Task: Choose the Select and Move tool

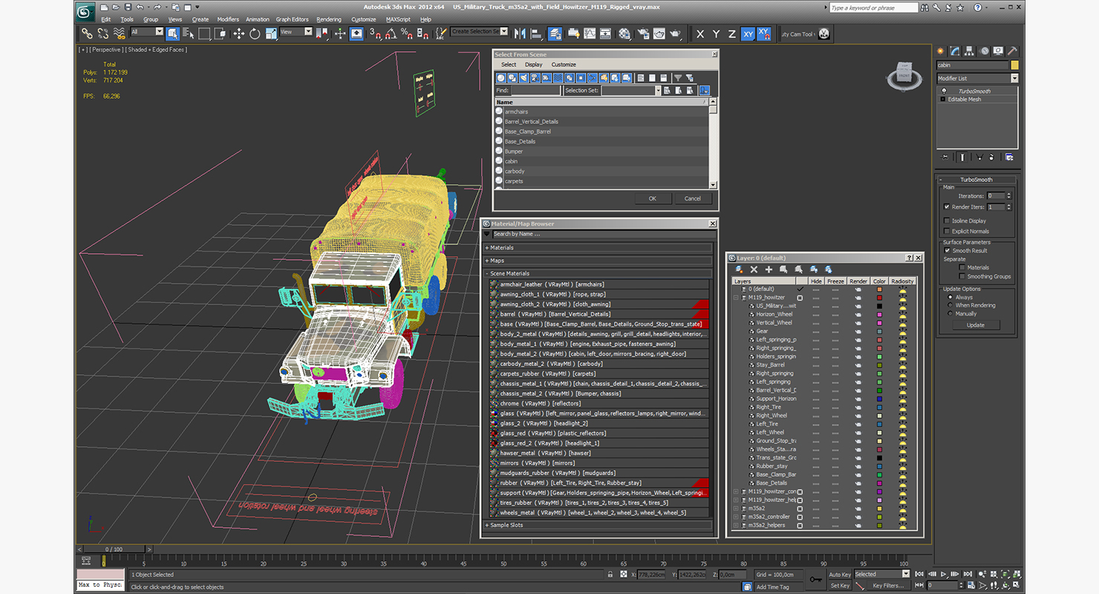Action: 238,33
